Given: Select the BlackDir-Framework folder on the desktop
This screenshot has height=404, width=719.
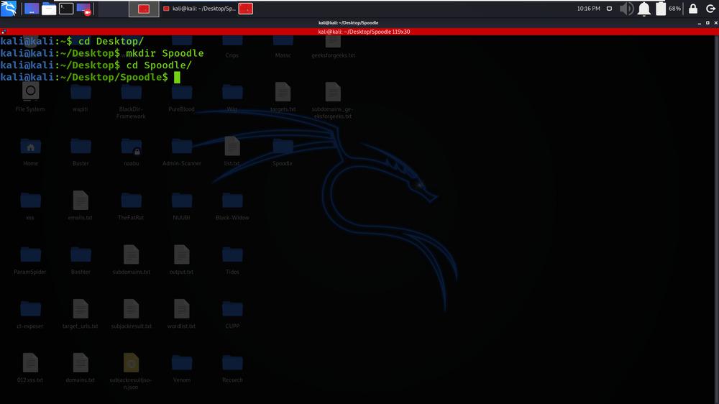Looking at the screenshot, I should click(131, 101).
